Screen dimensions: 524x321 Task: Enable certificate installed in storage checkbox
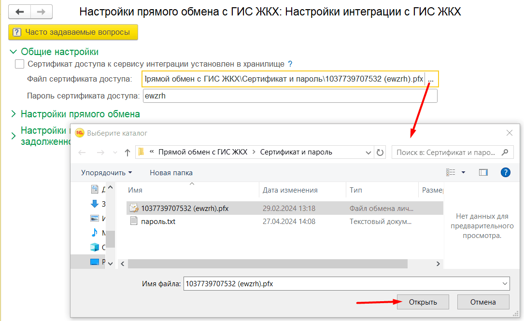click(x=19, y=64)
